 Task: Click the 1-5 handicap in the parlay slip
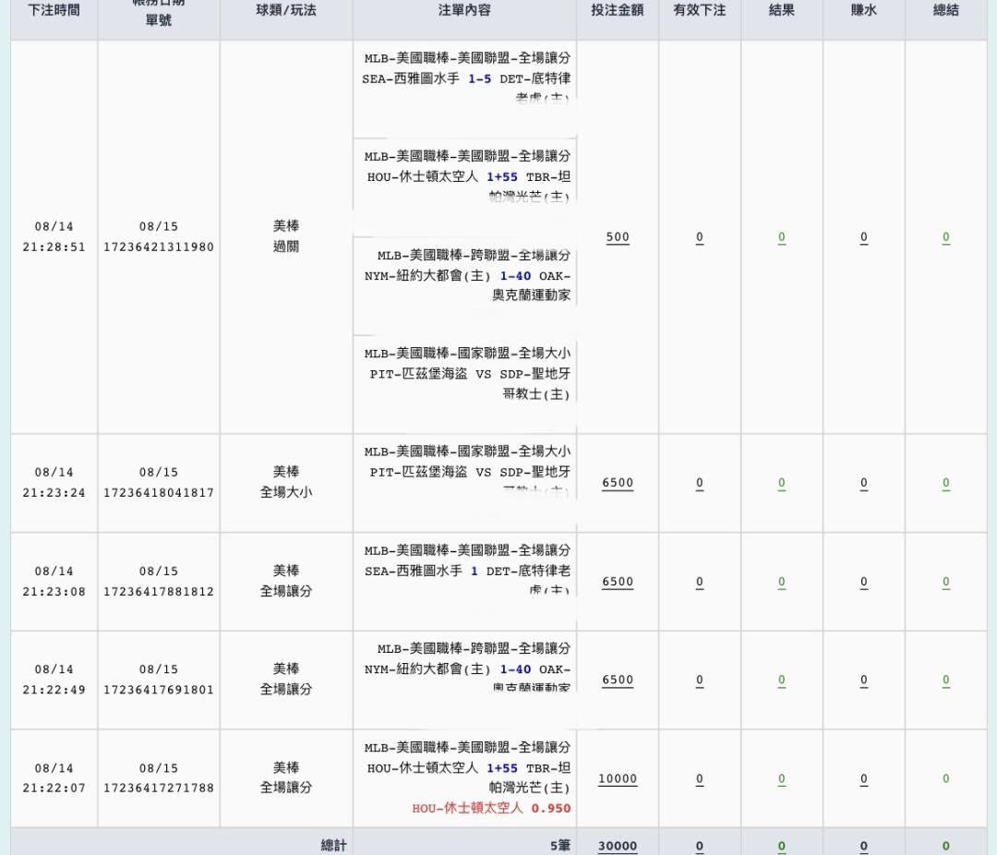pyautogui.click(x=479, y=78)
